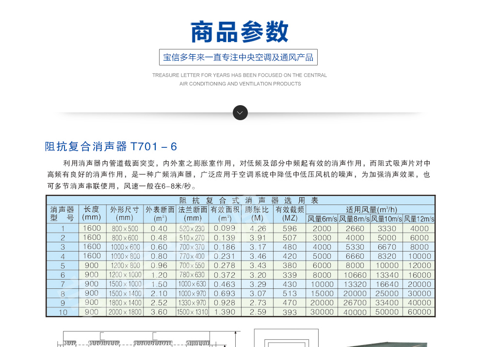Click the 风量12m/s sub-column header
485x347 pixels.
(x=420, y=219)
